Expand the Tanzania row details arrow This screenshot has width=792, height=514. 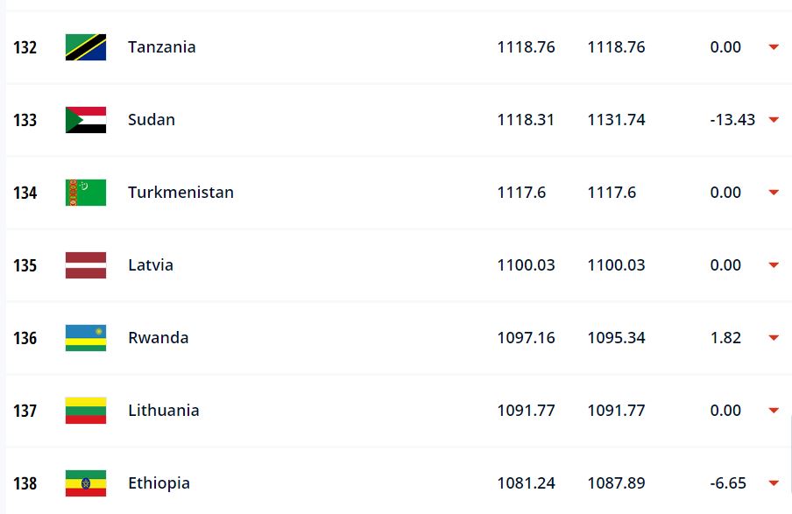[774, 47]
